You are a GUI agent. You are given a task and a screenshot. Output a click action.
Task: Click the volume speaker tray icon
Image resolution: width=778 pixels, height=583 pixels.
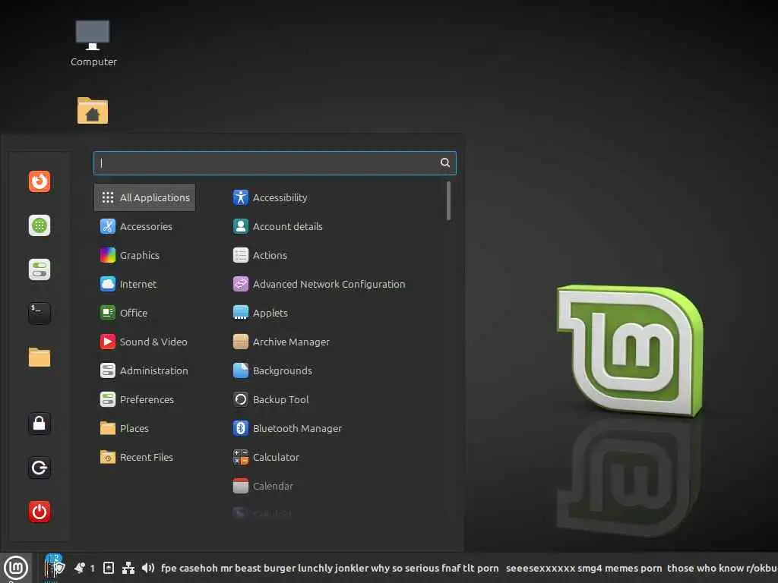click(148, 568)
